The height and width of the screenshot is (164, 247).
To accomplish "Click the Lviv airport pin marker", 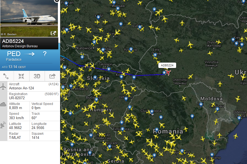I will [155, 55].
